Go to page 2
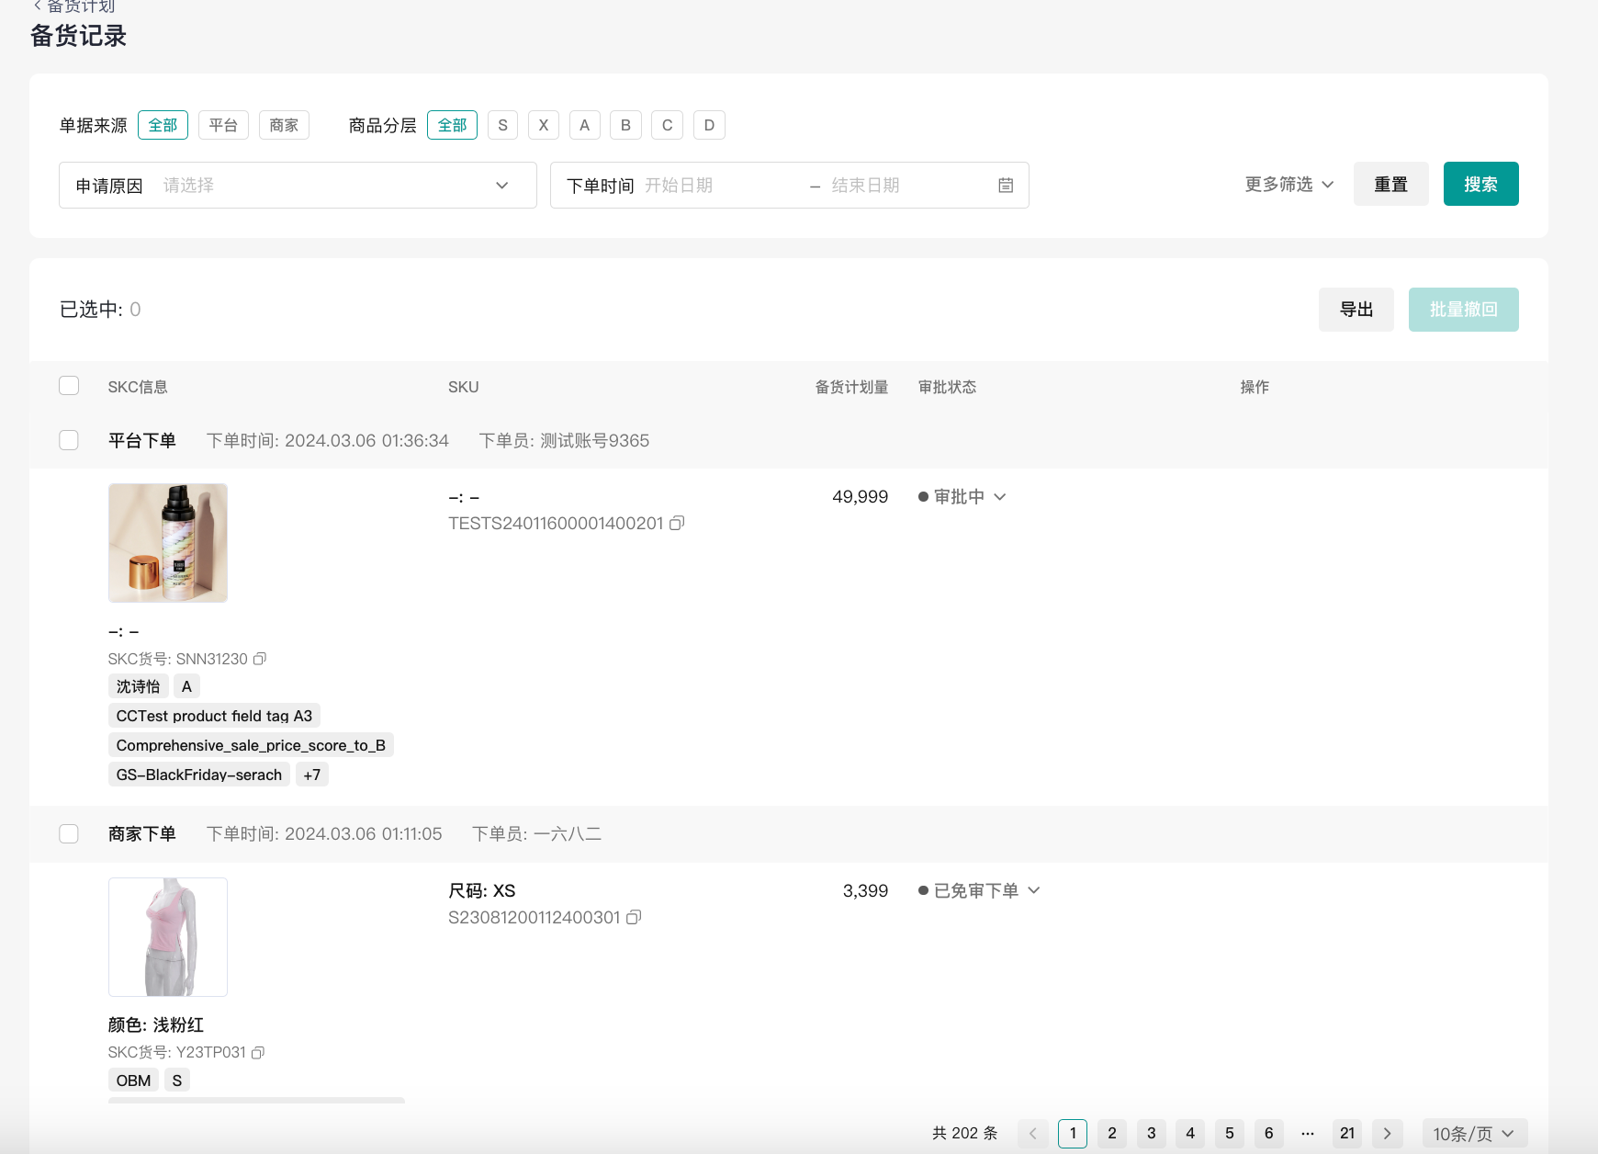 tap(1112, 1134)
